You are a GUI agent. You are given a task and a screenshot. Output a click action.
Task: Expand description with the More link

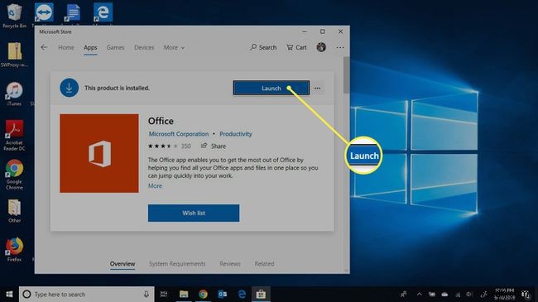coord(155,185)
